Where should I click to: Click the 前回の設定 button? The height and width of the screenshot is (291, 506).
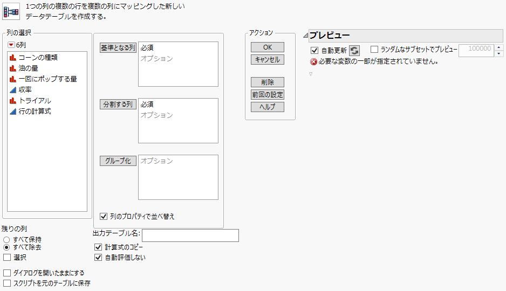(268, 95)
